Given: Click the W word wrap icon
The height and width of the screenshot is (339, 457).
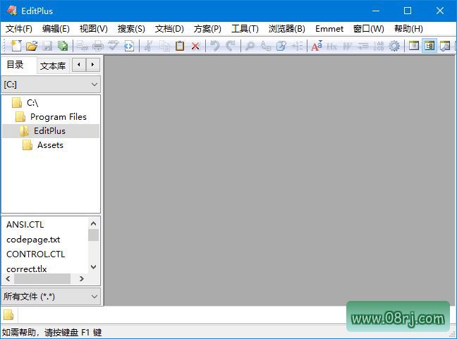Looking at the screenshot, I should (x=348, y=46).
